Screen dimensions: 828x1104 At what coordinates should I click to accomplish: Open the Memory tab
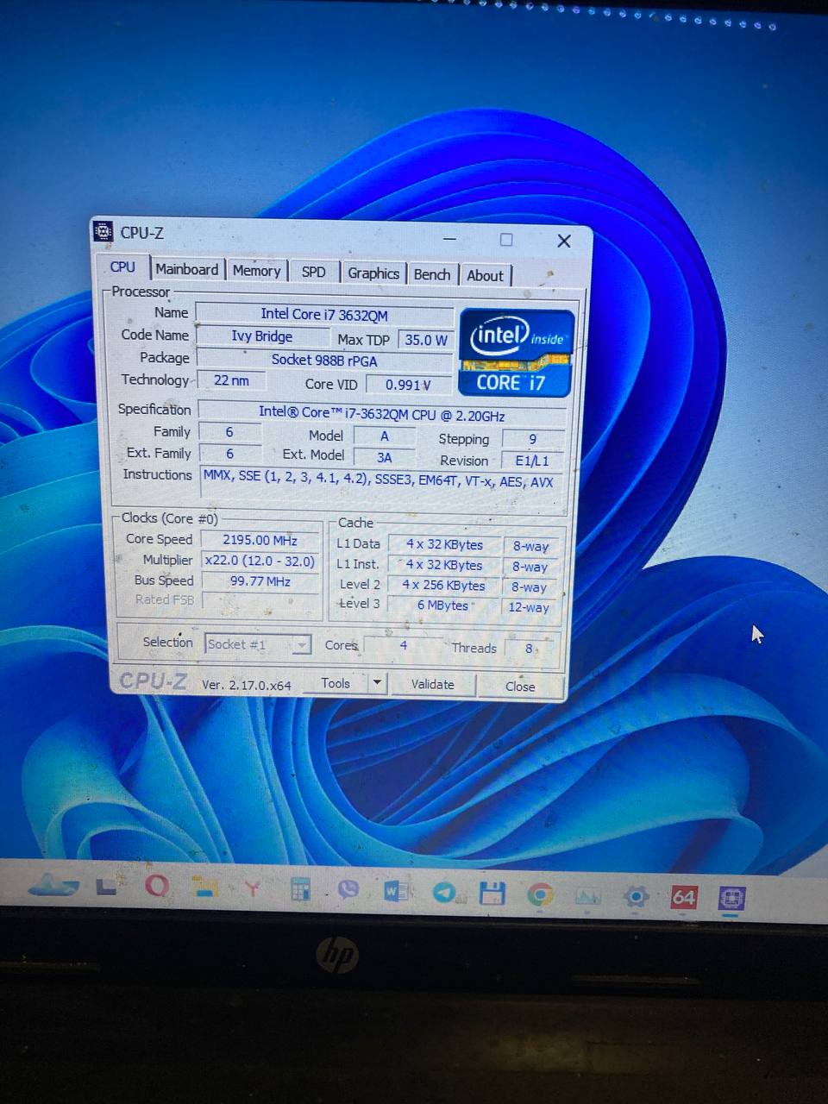click(x=257, y=271)
